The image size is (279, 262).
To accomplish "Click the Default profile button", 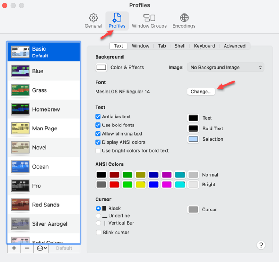I will [x=64, y=248].
